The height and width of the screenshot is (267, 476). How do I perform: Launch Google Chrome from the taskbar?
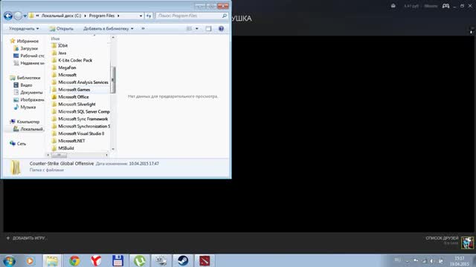pyautogui.click(x=74, y=260)
